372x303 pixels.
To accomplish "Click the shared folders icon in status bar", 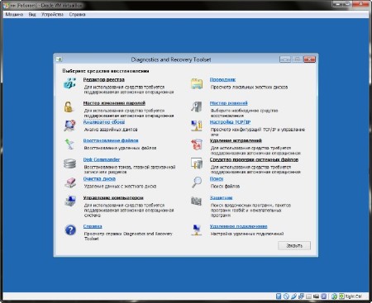I will pos(308,296).
